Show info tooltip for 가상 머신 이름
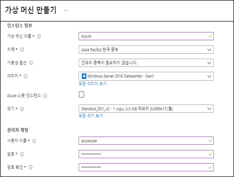234x177 pixels. [x=39, y=36]
